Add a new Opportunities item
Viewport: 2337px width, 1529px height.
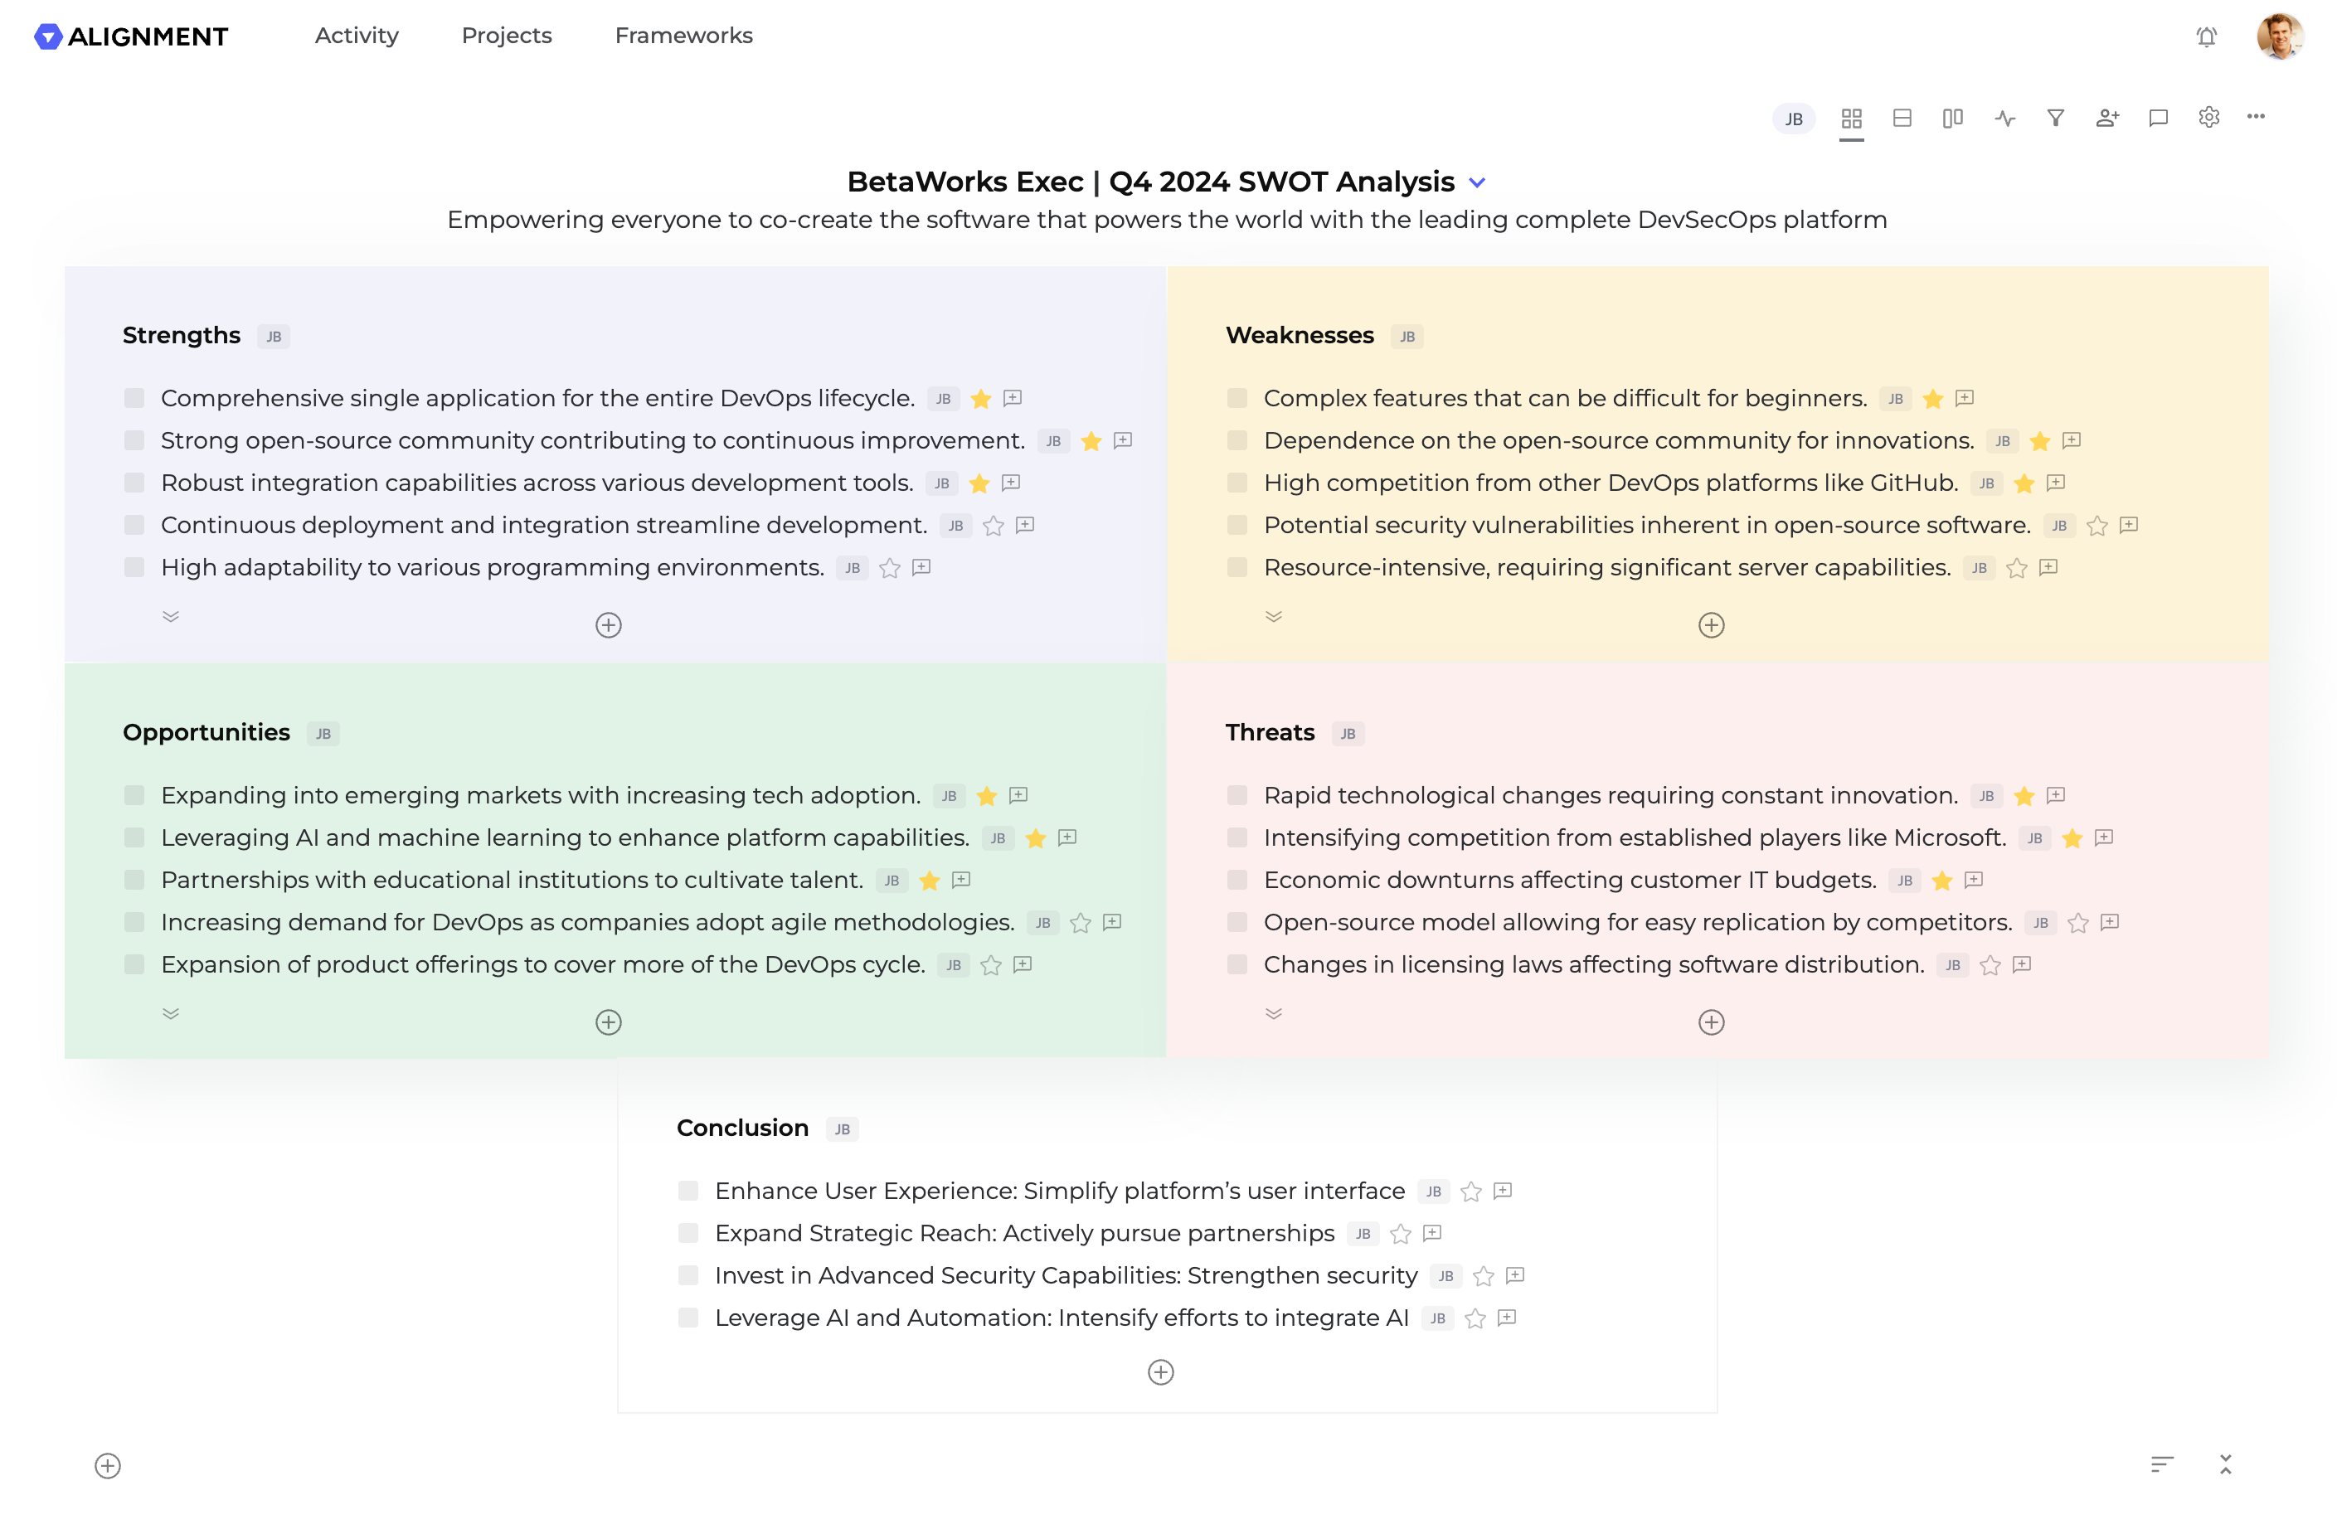609,1022
